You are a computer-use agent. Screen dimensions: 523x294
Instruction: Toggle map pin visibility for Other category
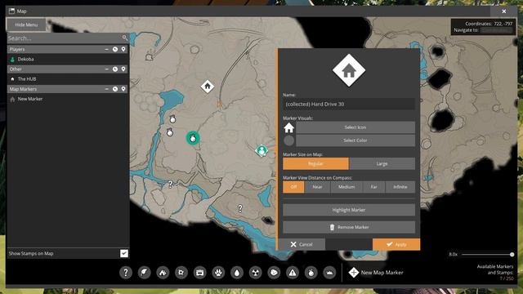(x=123, y=69)
